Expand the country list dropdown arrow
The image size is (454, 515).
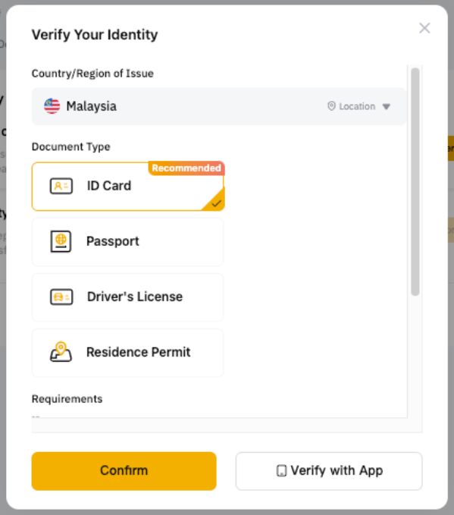[x=387, y=106]
